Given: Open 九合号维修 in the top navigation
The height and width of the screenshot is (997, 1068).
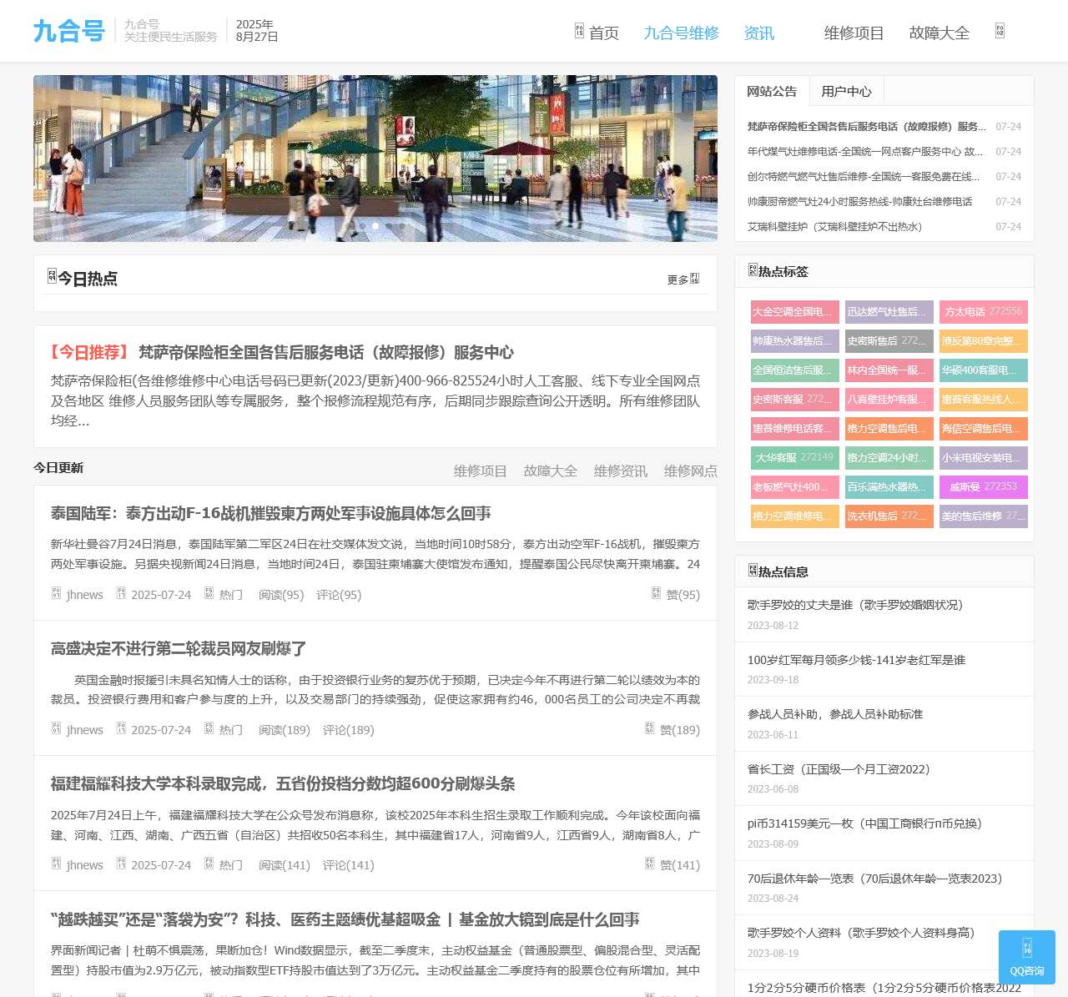Looking at the screenshot, I should [681, 33].
